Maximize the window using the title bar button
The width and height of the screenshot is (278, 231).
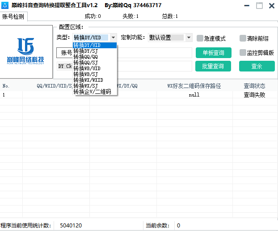[259, 5]
